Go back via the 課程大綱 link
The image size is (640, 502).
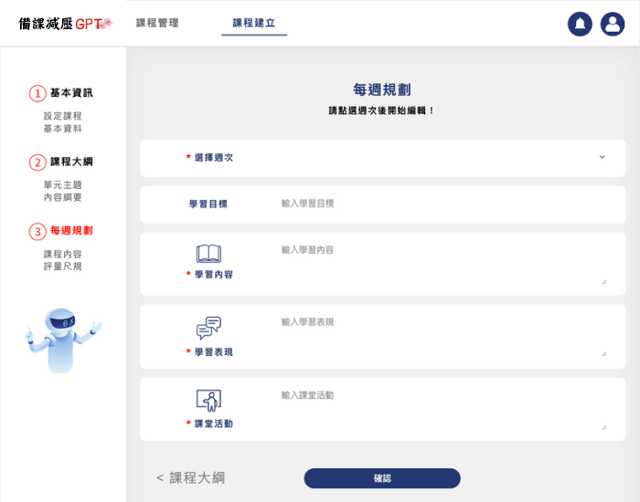pyautogui.click(x=190, y=477)
